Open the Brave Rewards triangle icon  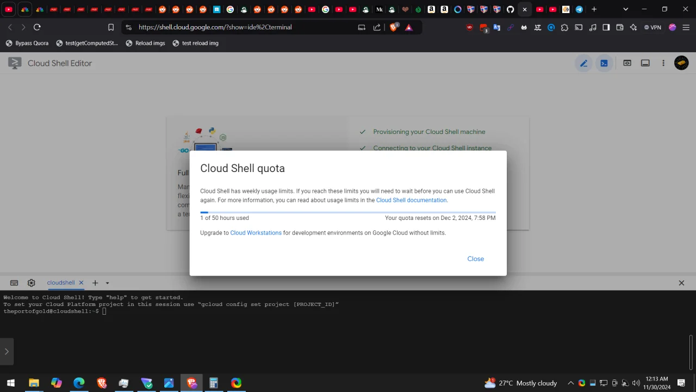point(409,27)
